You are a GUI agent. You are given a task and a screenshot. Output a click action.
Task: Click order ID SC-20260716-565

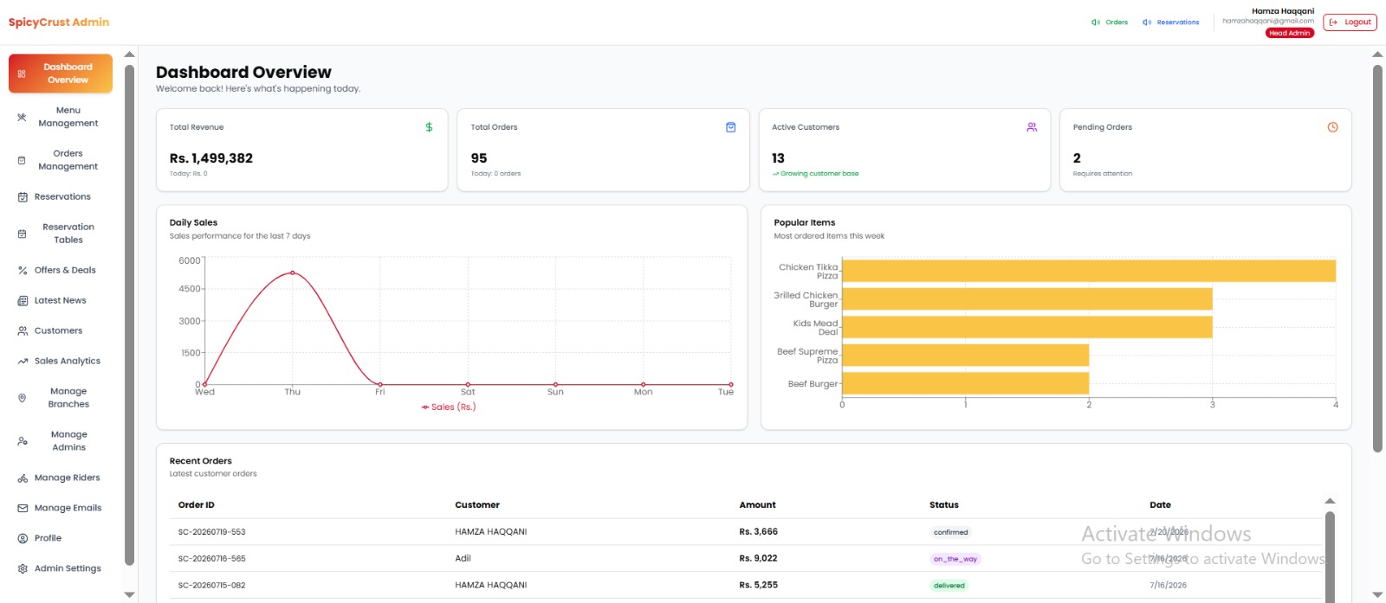tap(211, 559)
